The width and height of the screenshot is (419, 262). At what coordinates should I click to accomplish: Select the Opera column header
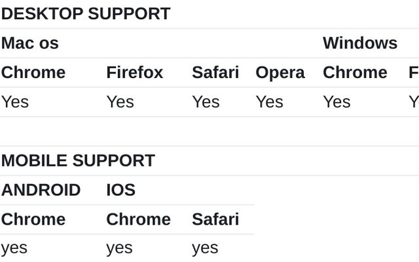click(x=280, y=73)
